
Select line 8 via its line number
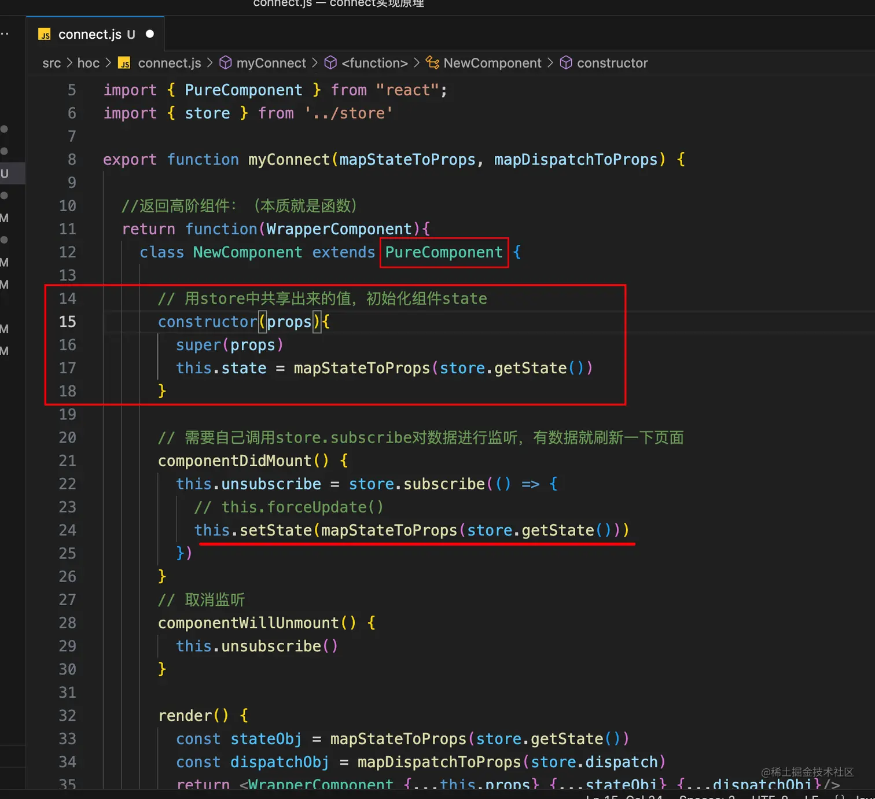(72, 160)
